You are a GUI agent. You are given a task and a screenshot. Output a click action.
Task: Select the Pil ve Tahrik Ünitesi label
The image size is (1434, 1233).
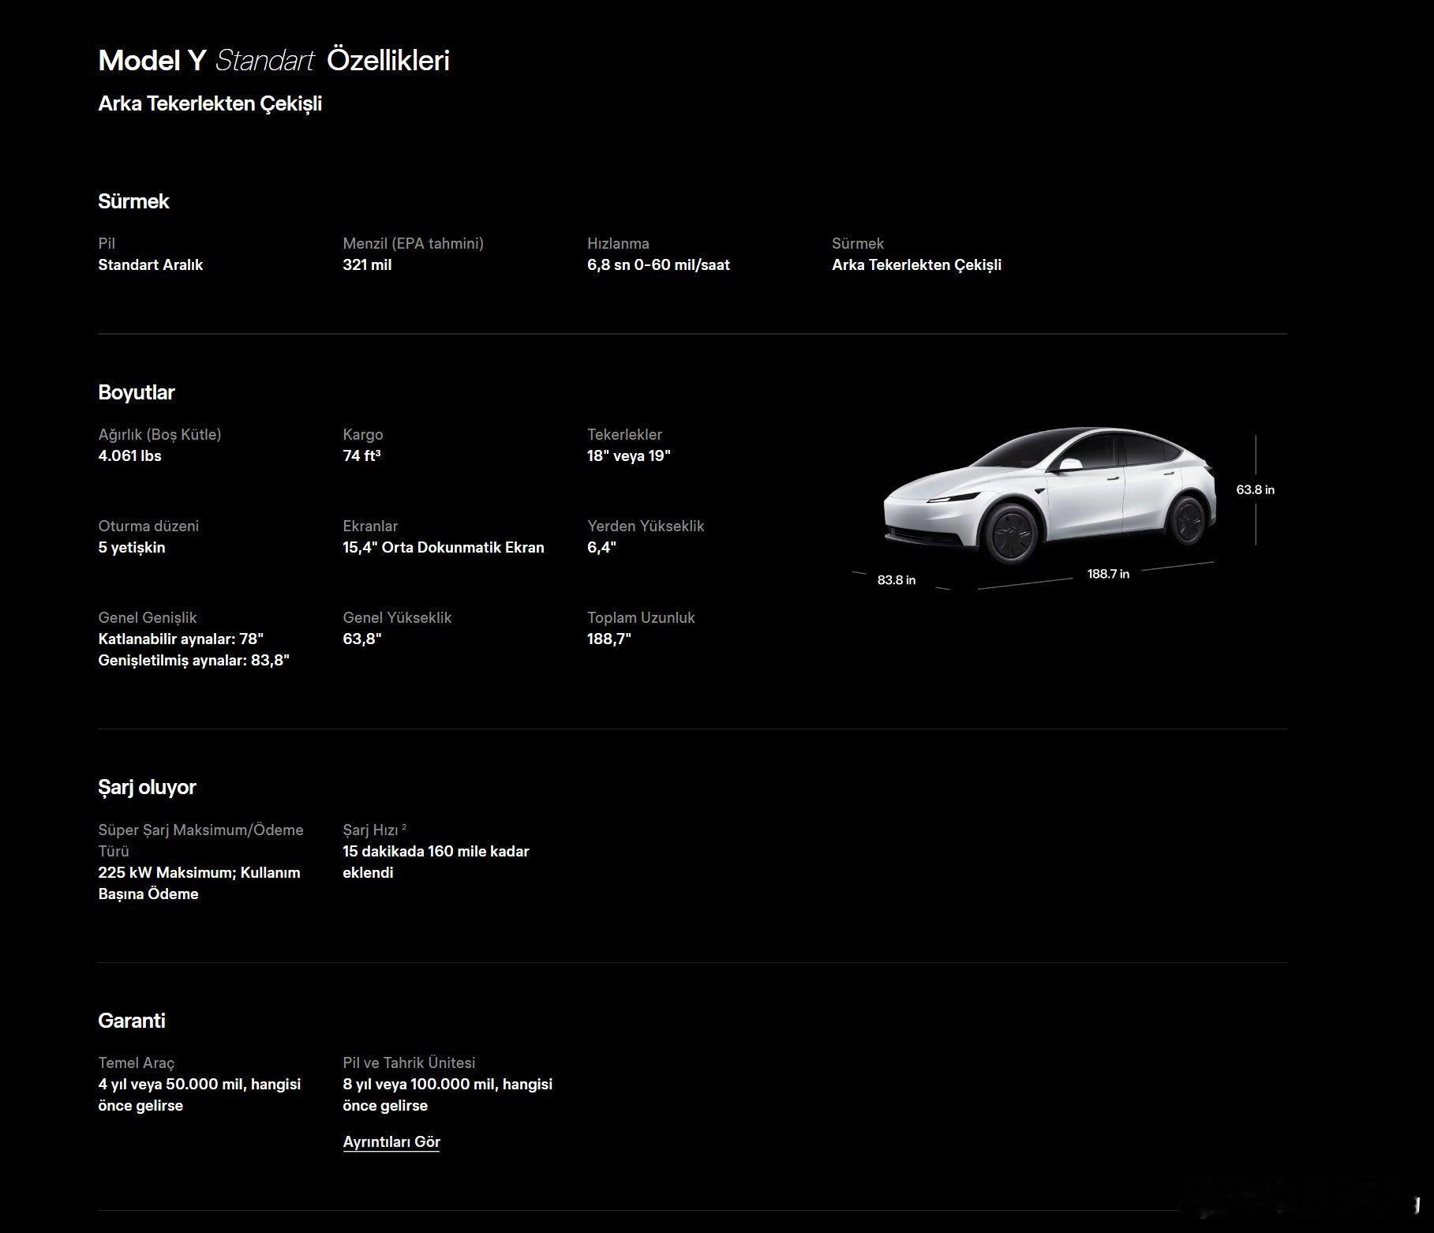(x=409, y=1062)
